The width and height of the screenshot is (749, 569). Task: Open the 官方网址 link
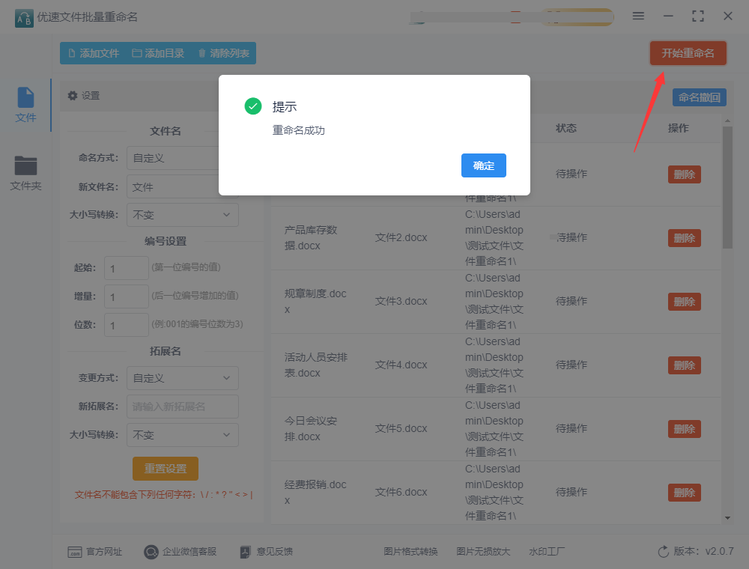pyautogui.click(x=94, y=551)
